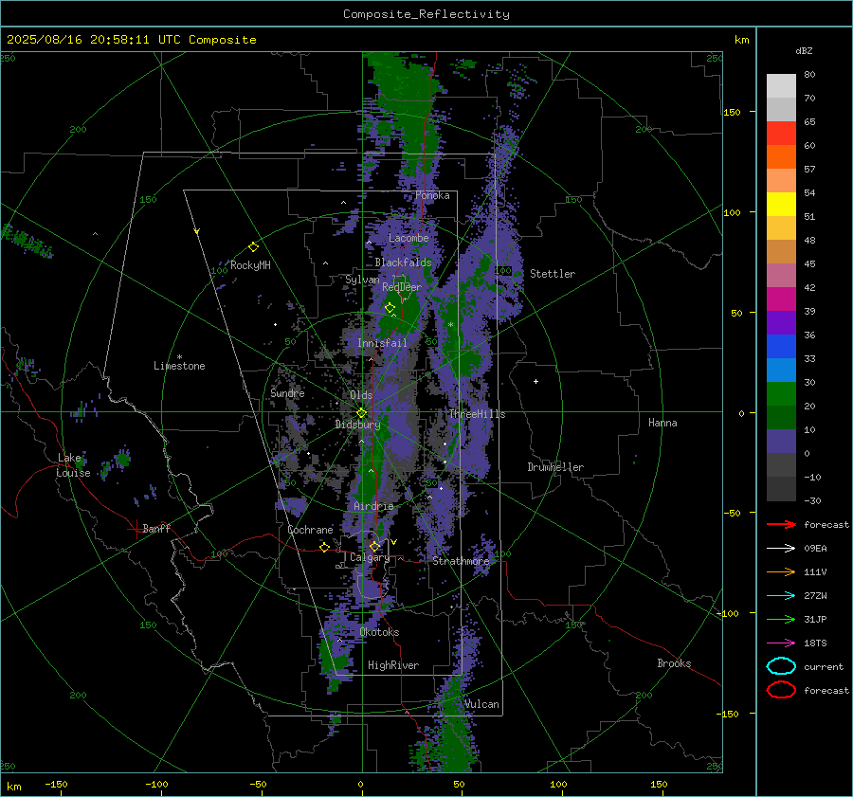This screenshot has height=797, width=853.
Task: Click the green 31JP arrow symbol
Action: (x=781, y=619)
